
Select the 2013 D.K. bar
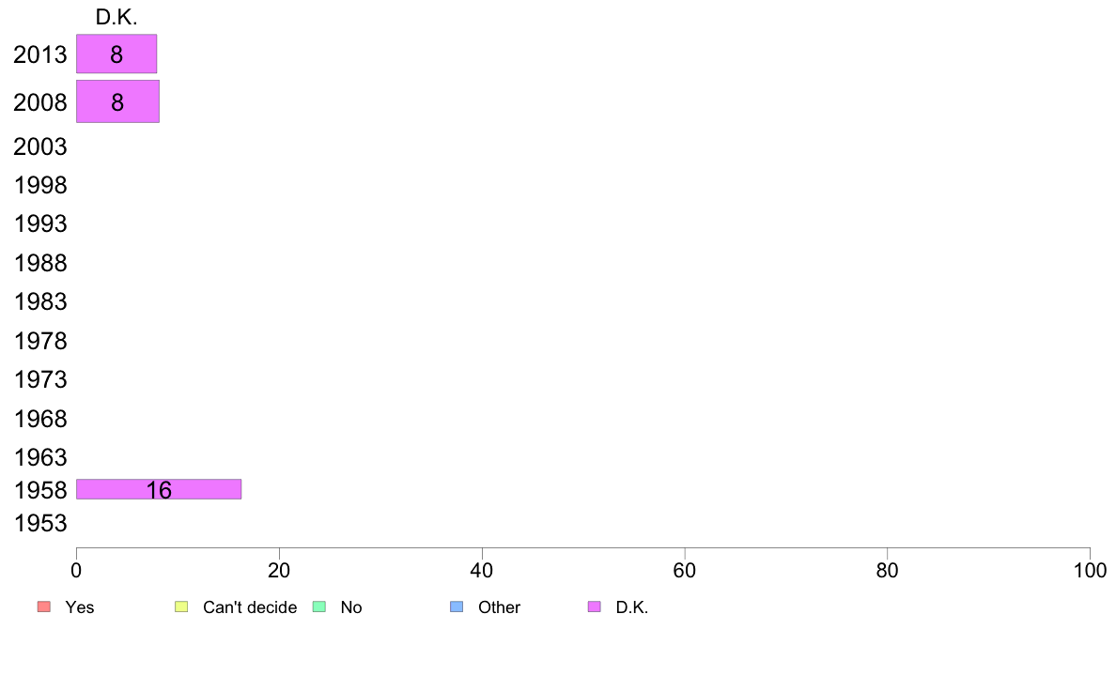[x=116, y=54]
